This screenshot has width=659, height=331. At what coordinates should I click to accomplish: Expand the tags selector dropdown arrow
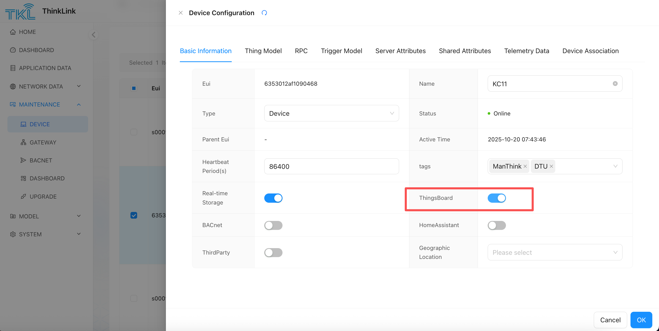(615, 166)
